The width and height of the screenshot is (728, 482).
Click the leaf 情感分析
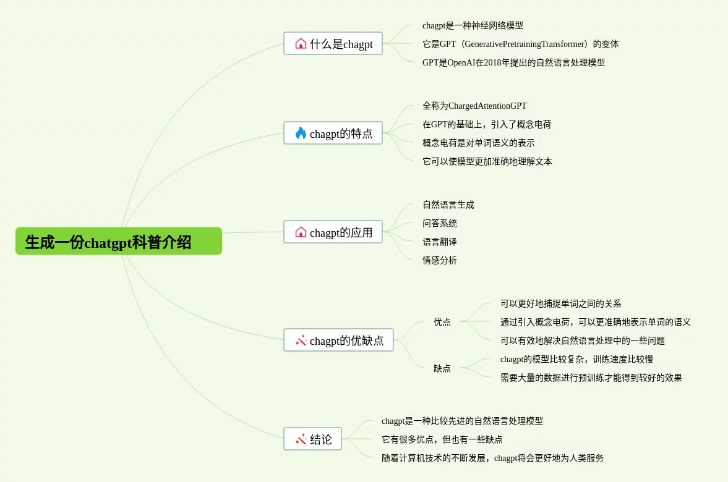[x=440, y=260]
